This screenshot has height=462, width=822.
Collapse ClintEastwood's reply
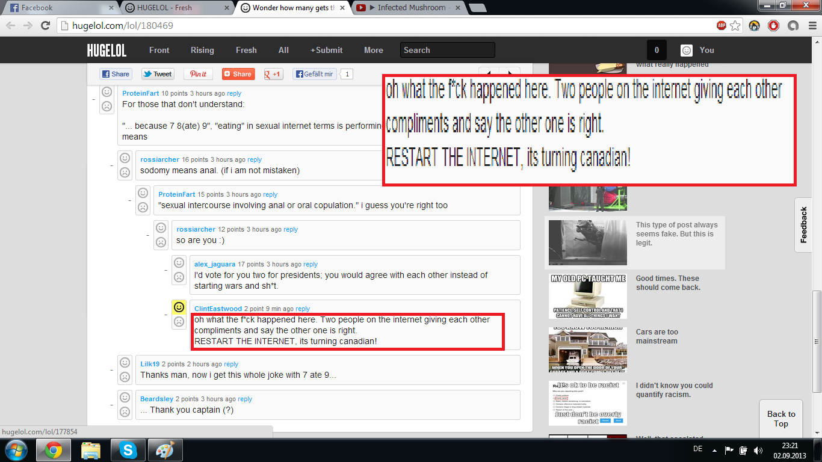[x=167, y=315]
